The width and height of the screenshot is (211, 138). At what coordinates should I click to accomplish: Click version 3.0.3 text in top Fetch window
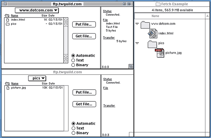pyautogui.click(x=105, y=67)
